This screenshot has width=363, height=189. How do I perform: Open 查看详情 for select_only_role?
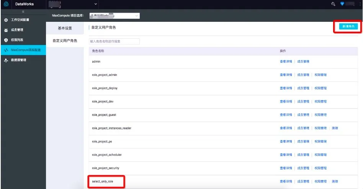point(286,182)
